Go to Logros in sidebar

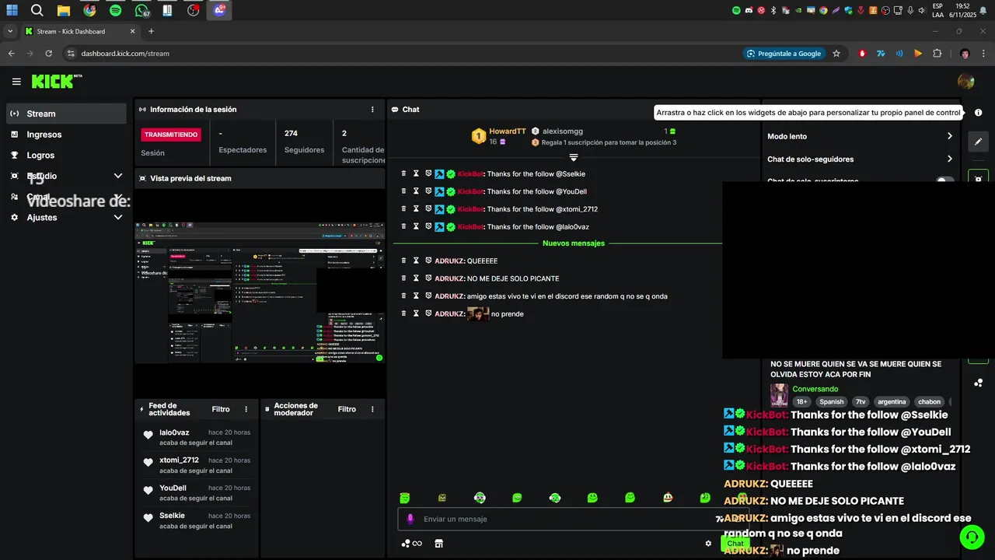(66, 156)
